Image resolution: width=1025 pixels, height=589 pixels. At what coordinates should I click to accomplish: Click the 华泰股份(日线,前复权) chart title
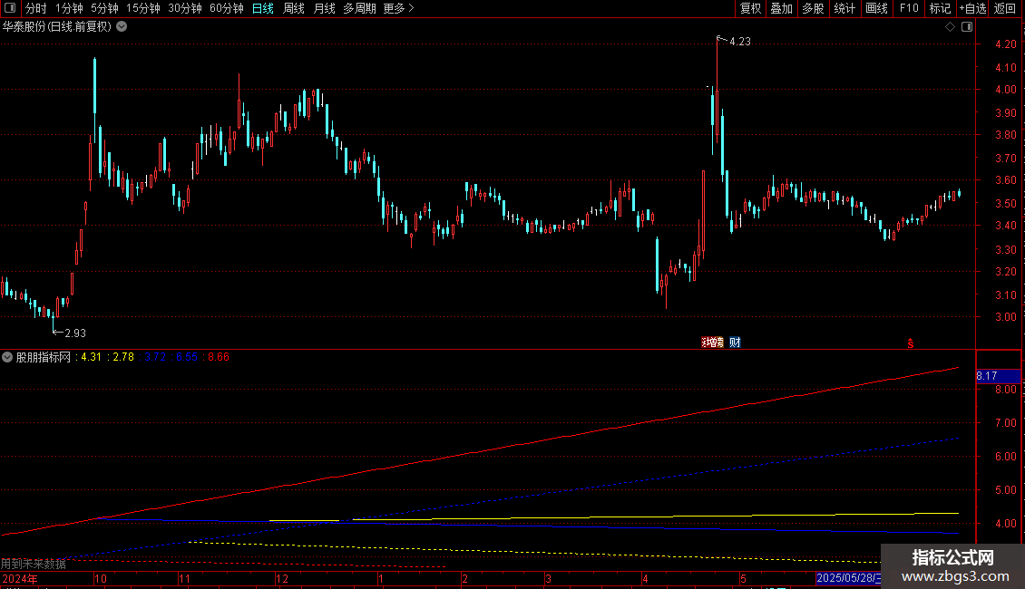coord(57,27)
